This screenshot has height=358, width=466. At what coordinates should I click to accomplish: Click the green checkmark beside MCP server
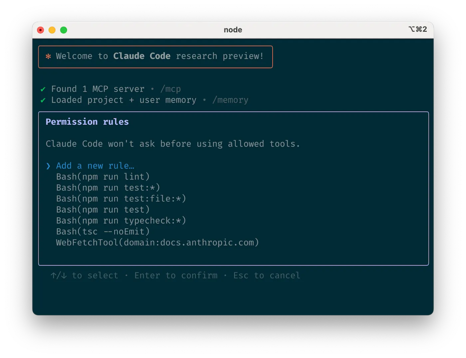pyautogui.click(x=43, y=89)
